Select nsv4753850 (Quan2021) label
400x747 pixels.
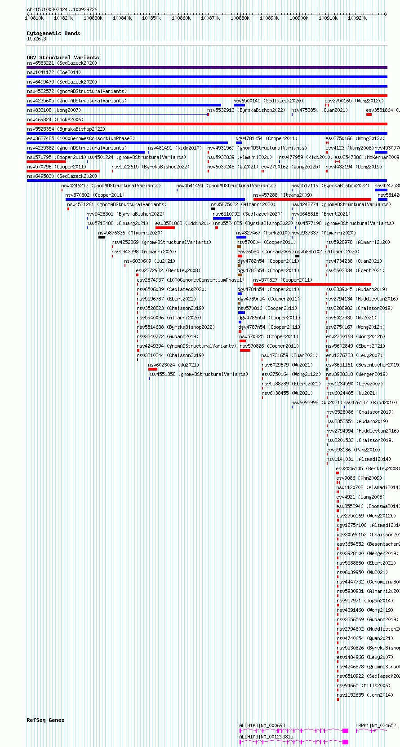click(320, 110)
